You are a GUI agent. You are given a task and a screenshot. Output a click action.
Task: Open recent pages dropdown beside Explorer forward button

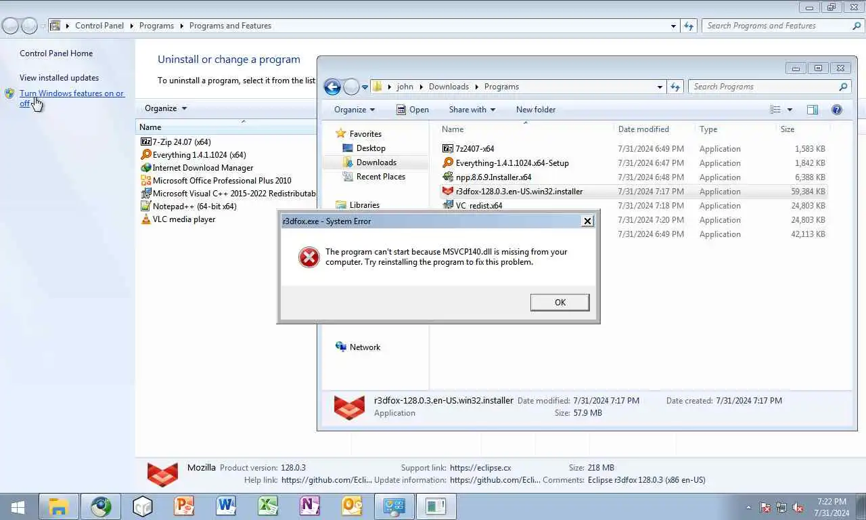coord(365,87)
